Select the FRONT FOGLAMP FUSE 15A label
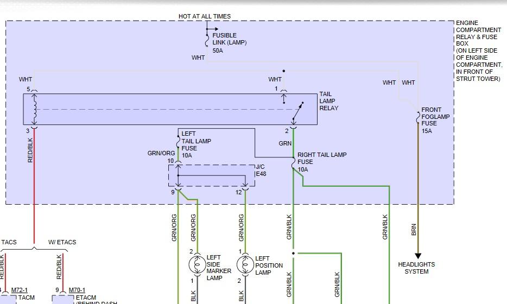 [435, 121]
